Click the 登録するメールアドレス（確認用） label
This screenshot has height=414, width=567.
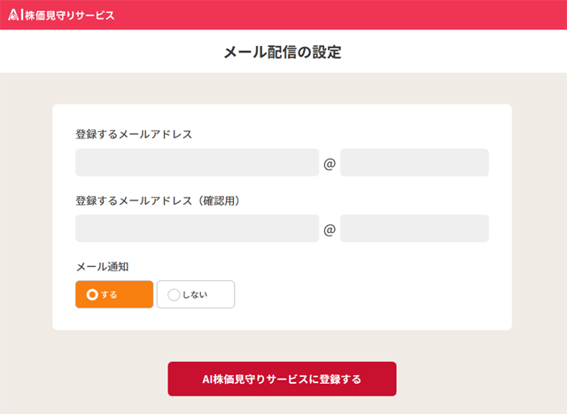click(159, 200)
